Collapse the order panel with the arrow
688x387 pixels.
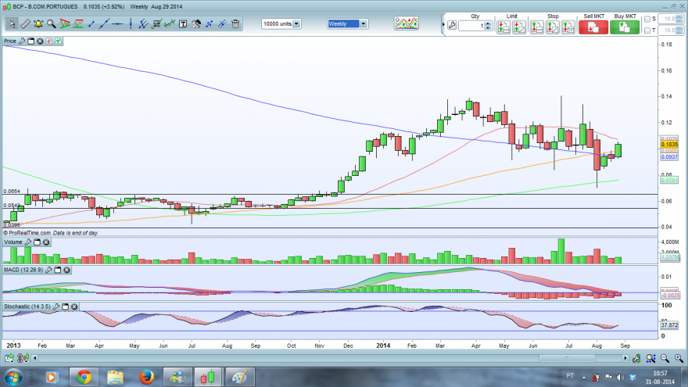[x=443, y=24]
